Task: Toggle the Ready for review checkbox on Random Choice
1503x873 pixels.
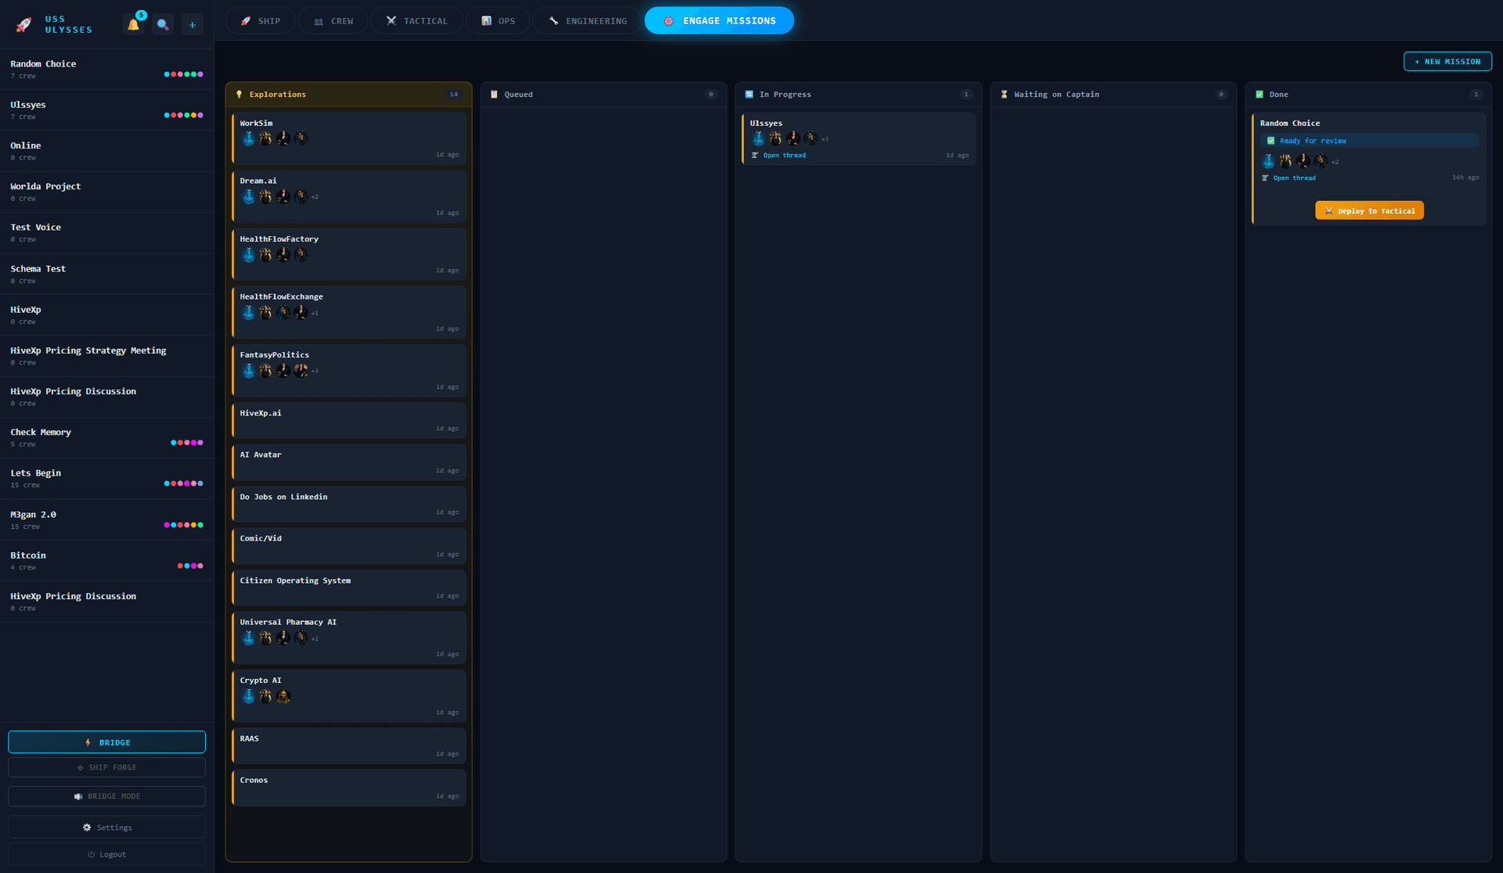Action: click(1271, 140)
